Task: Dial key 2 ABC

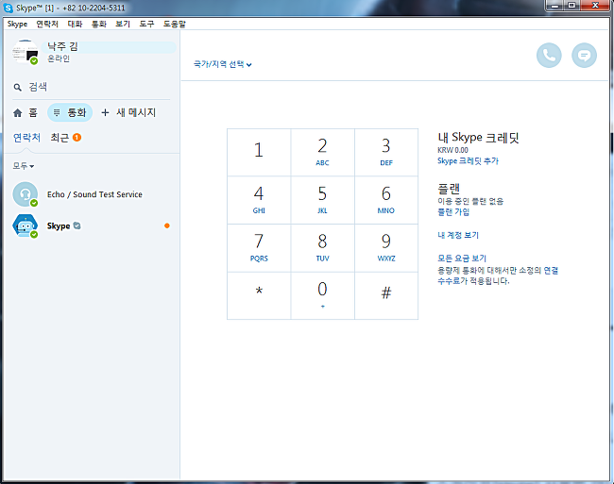Action: pyautogui.click(x=323, y=153)
